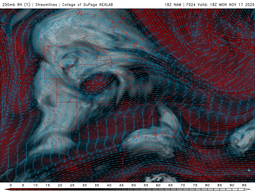The height and width of the screenshot is (191, 255).
Task: Click the '85' label on color scale
Action: [x=220, y=185]
